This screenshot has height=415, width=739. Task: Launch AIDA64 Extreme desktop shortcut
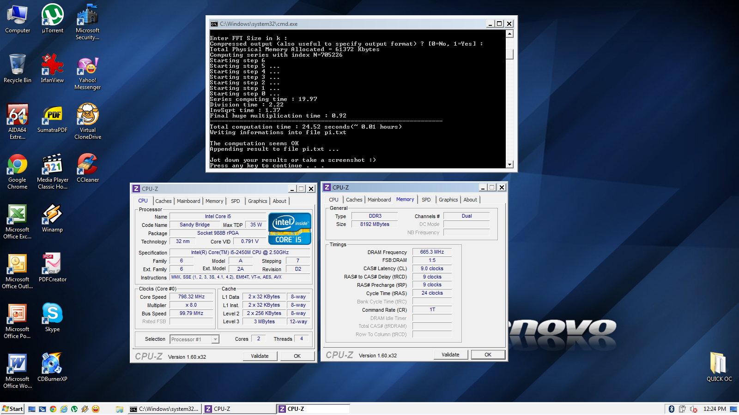click(18, 122)
